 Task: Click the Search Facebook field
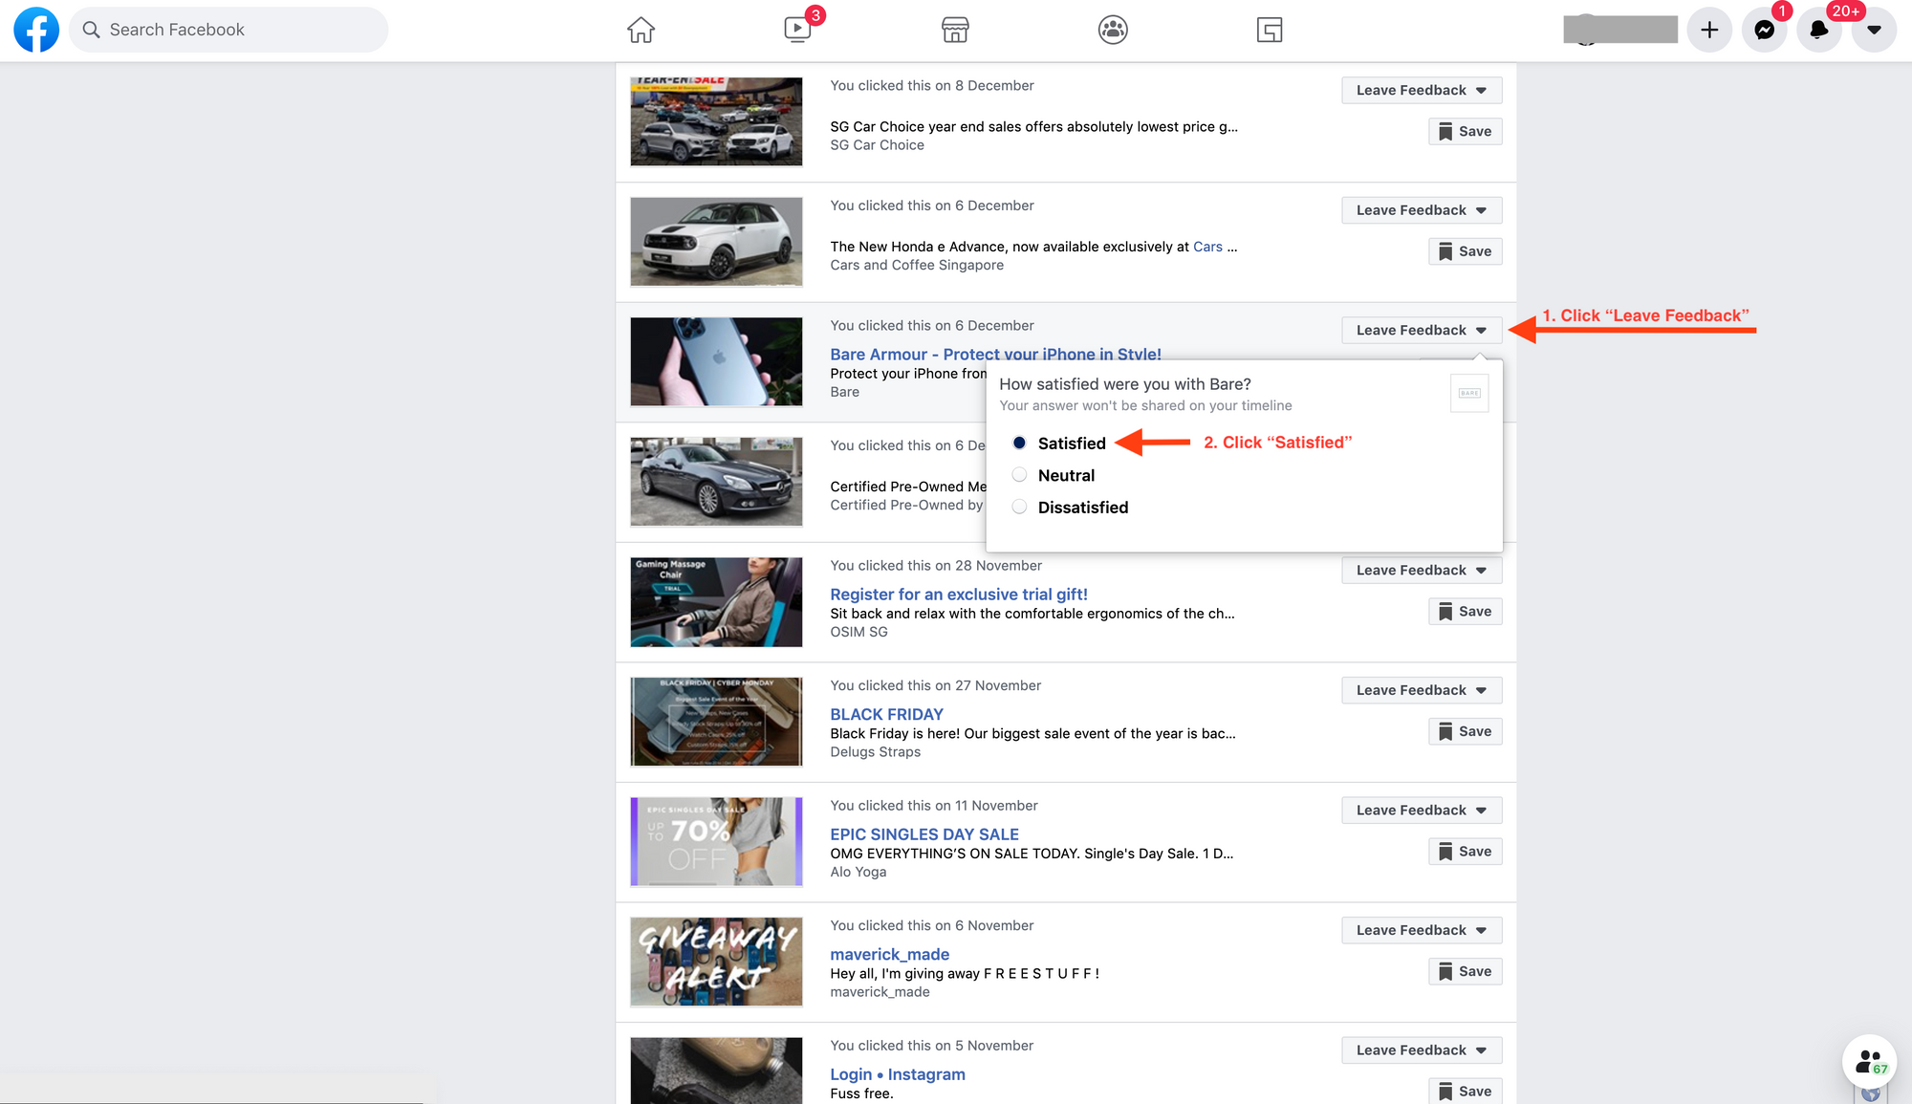tap(228, 30)
